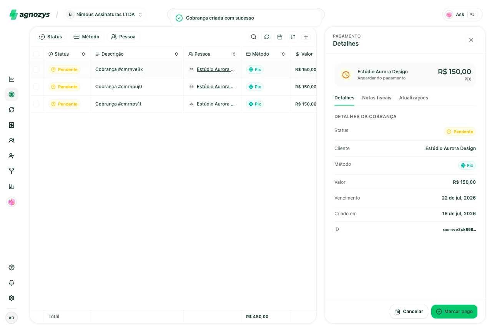Click the plus add charge icon
The image size is (492, 330).
tap(306, 37)
